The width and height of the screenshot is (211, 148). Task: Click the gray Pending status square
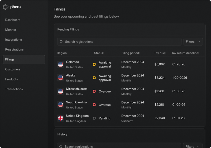point(94,118)
